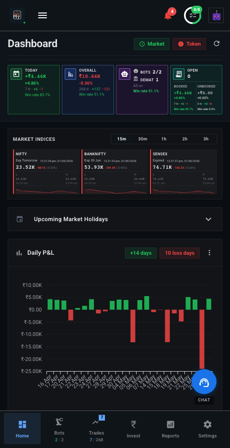The height and width of the screenshot is (448, 230).
Task: Click the Dashboard heading
Action: [33, 44]
